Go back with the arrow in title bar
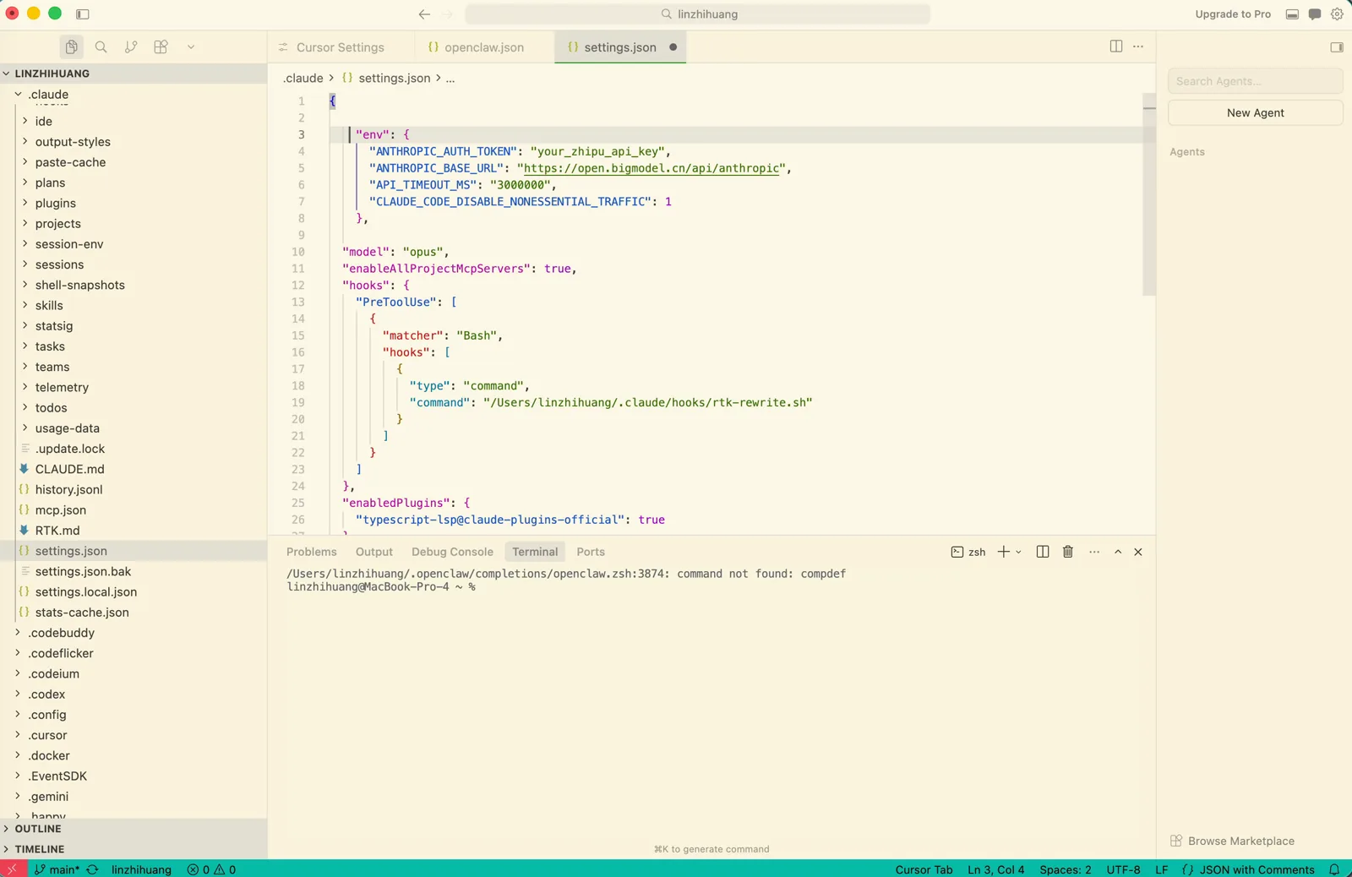The image size is (1352, 877). (x=424, y=14)
